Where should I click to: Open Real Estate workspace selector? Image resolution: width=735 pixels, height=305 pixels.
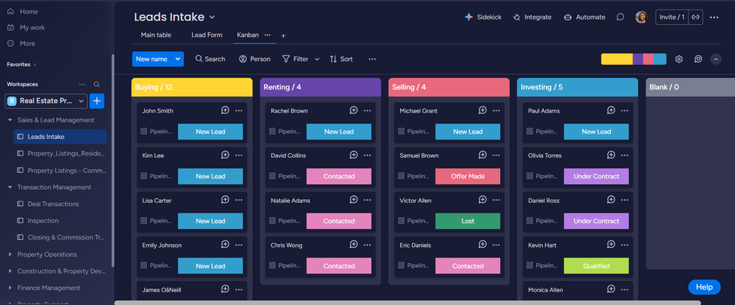(x=46, y=101)
